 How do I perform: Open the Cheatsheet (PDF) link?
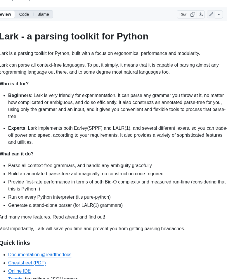coord(27,263)
